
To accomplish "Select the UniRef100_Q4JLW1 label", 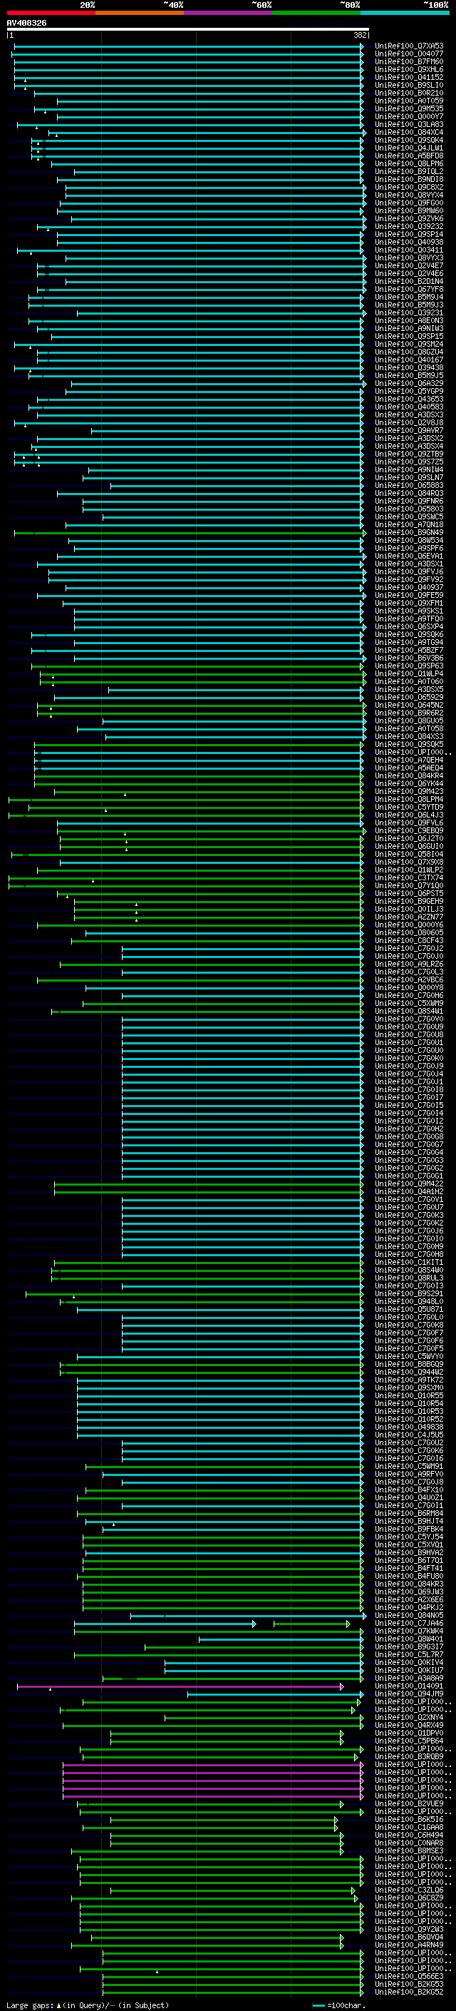I will [x=409, y=148].
